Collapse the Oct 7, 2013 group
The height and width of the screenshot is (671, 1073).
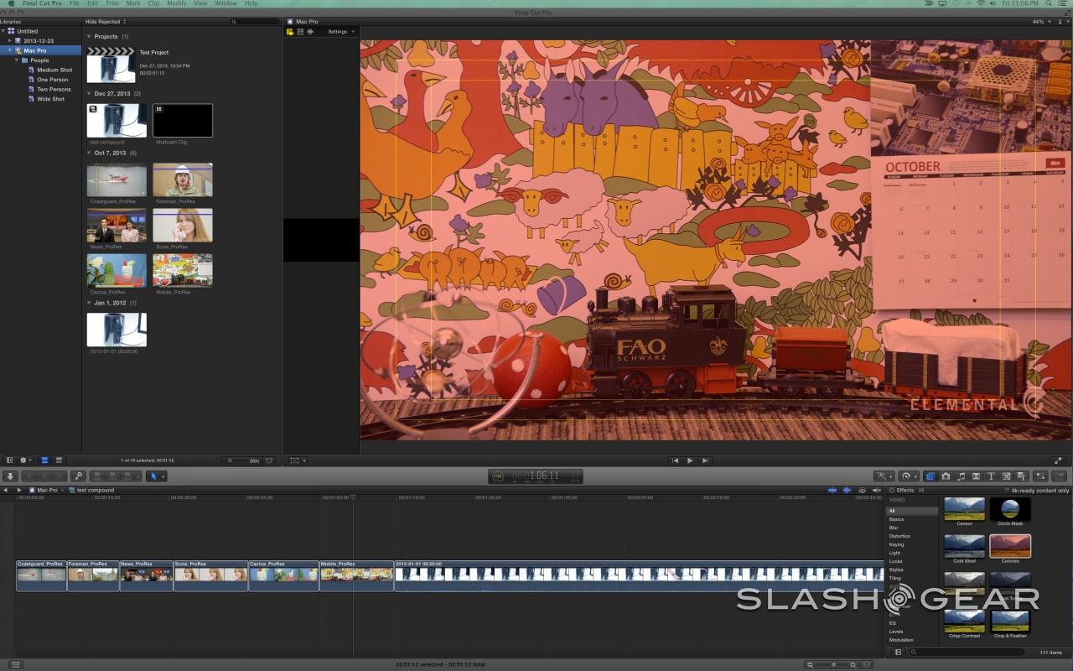click(x=89, y=153)
